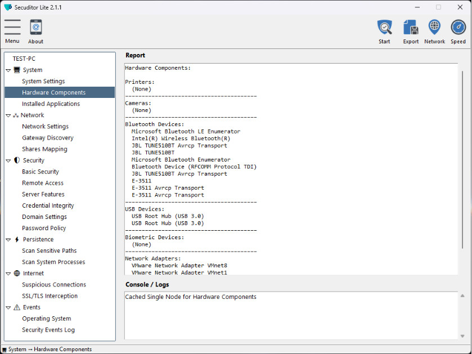Viewport: 472px width, 354px height.
Task: Click the Console log scroll up arrow
Action: coord(462,296)
